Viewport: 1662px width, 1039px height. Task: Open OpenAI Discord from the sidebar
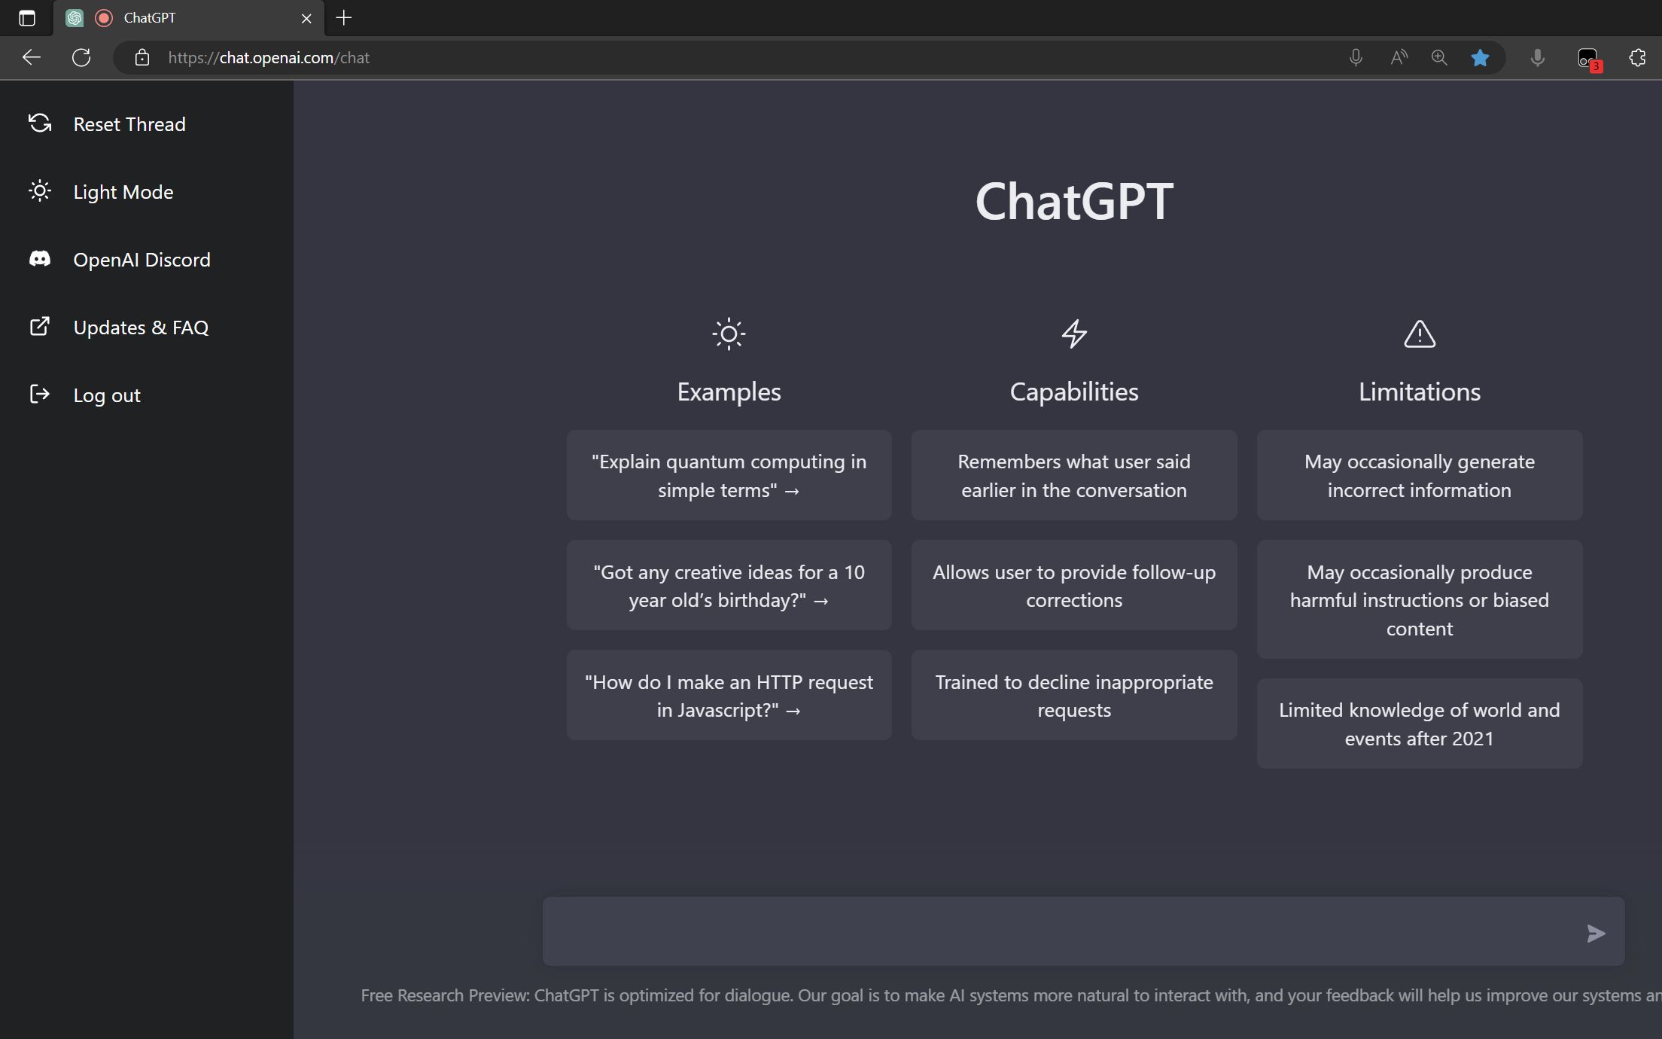(40, 259)
